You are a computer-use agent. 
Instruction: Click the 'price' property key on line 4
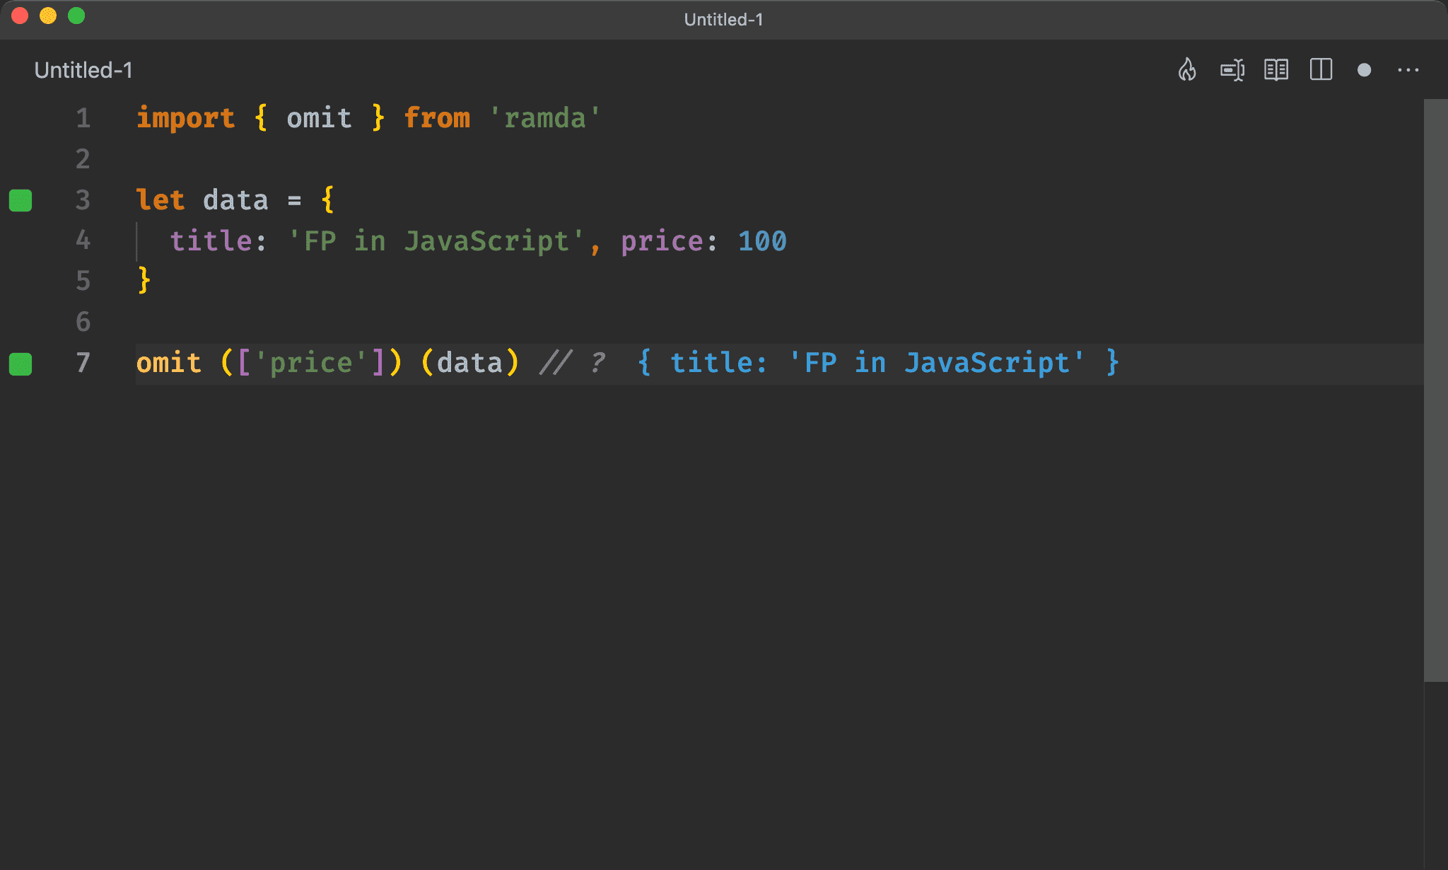tap(662, 242)
